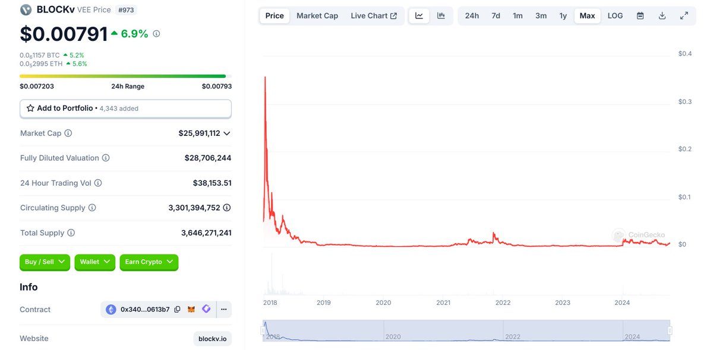Open the calendar date range picker

(641, 16)
